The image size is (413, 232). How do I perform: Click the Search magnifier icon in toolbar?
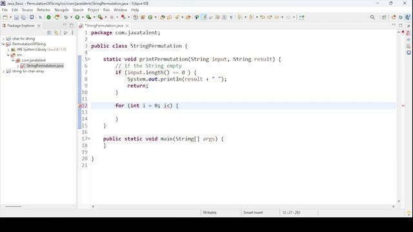372,17
